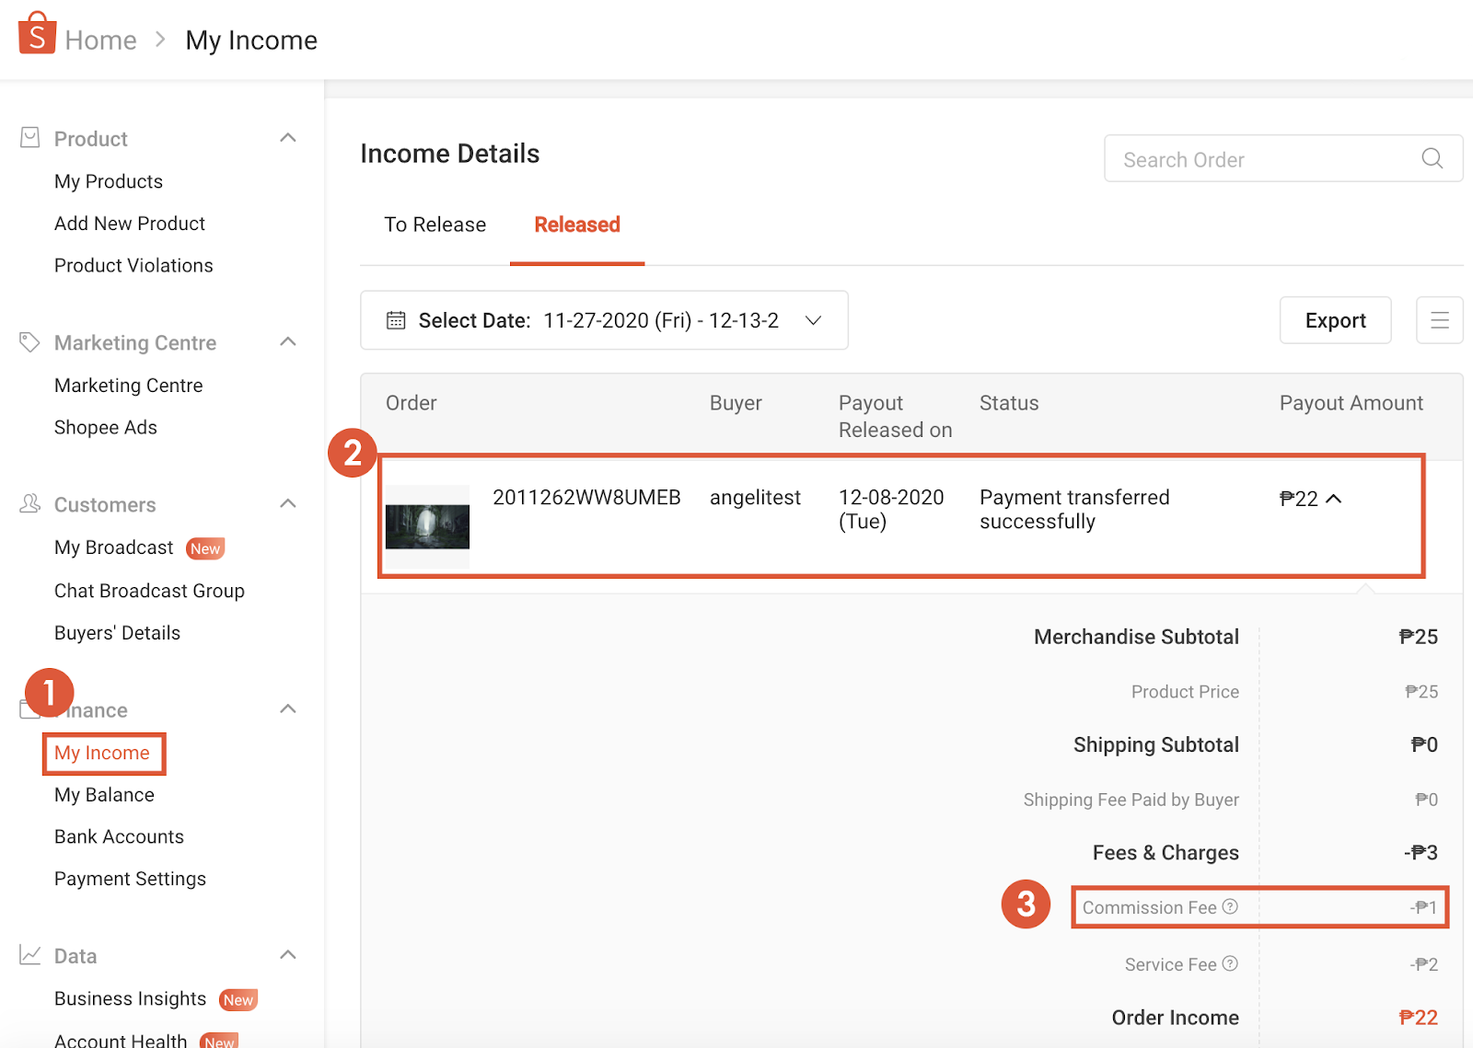Switch to the To Release tab
Screen dimensions: 1473x1048
click(435, 225)
